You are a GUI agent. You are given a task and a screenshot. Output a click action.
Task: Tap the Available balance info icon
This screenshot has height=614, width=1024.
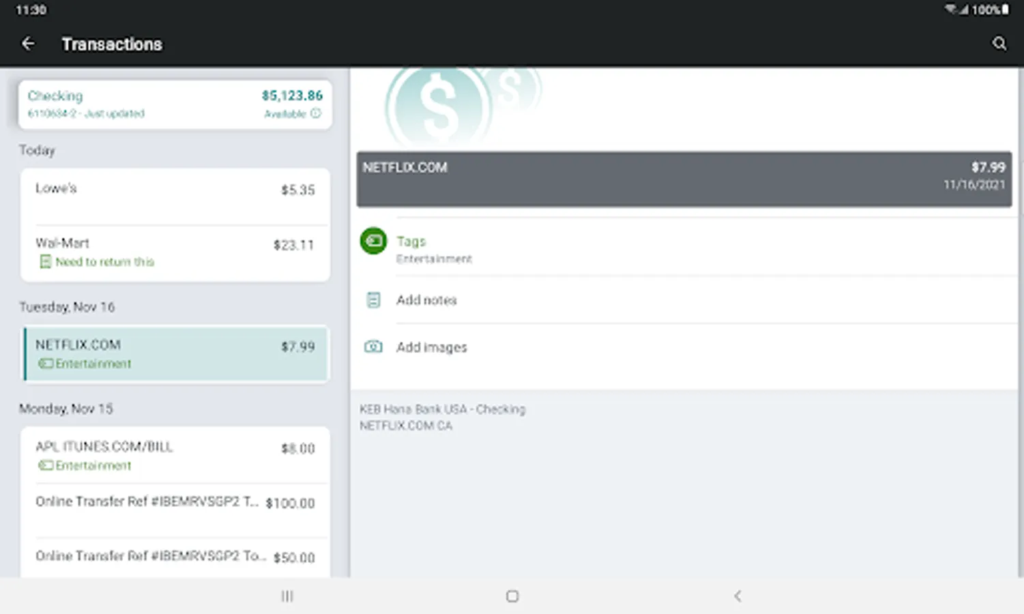315,113
